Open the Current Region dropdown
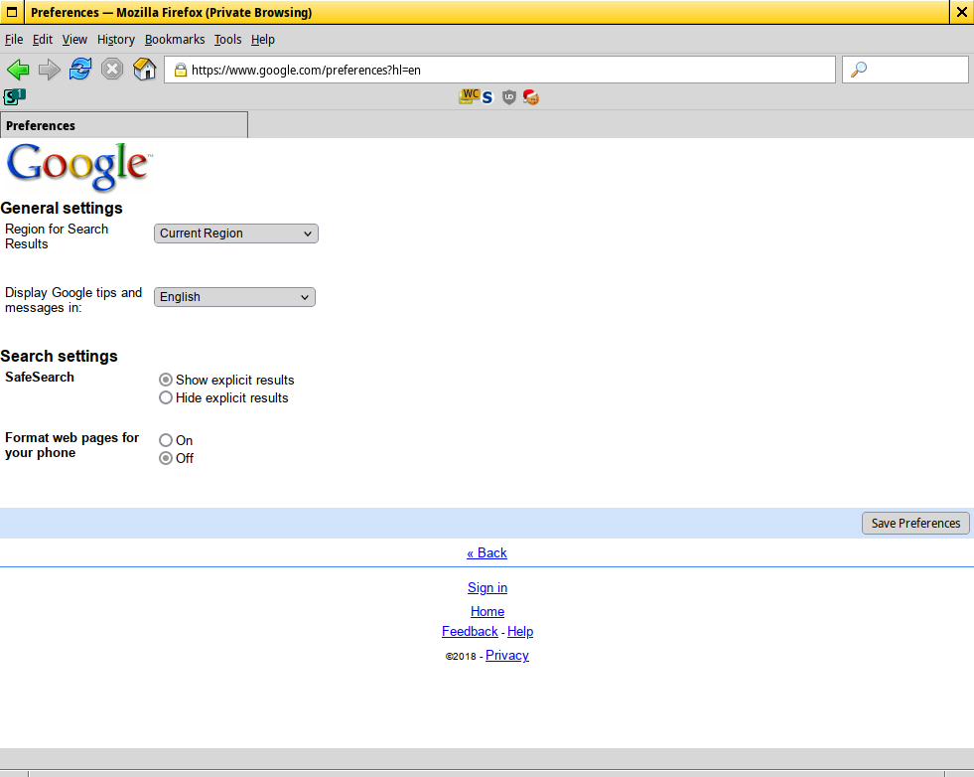 236,233
